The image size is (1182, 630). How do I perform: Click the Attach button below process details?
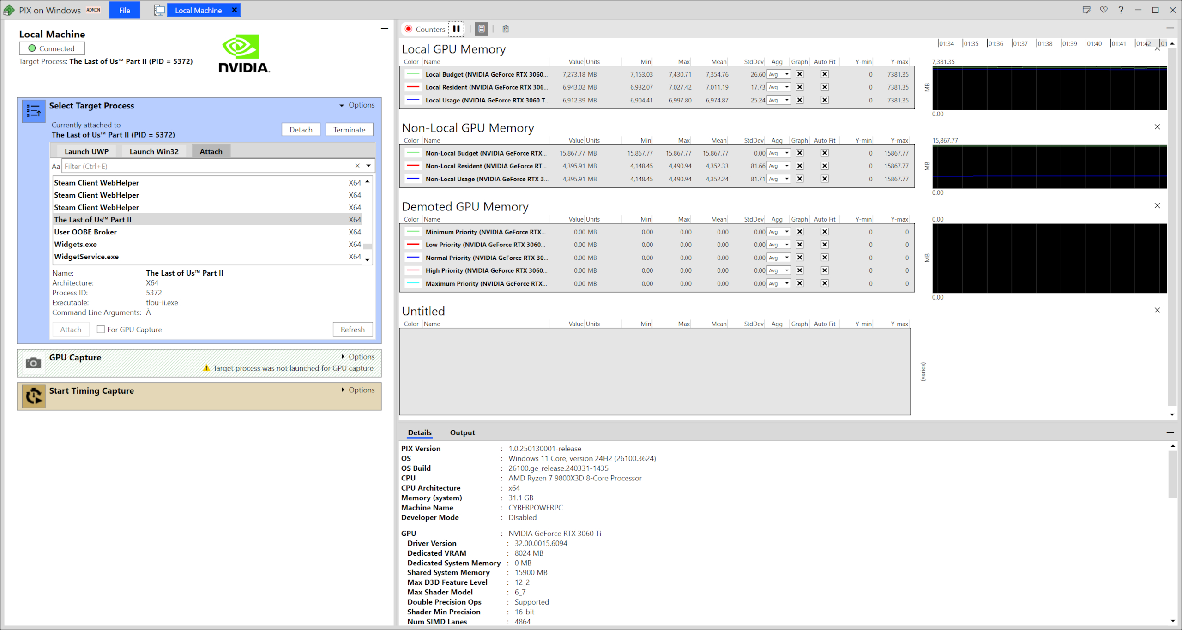coord(71,330)
